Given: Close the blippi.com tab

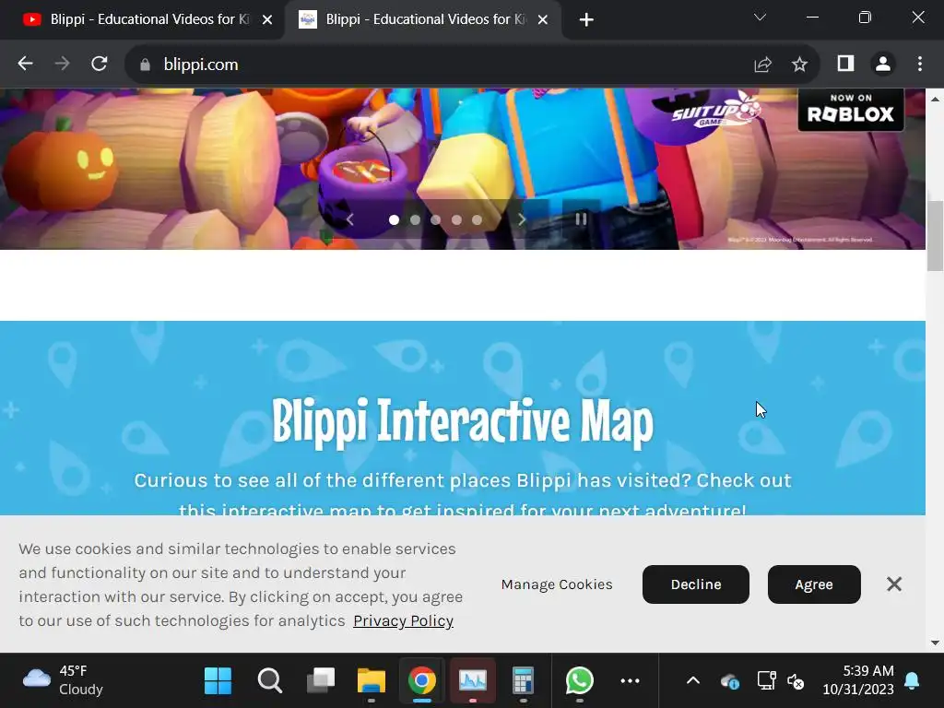Looking at the screenshot, I should pyautogui.click(x=542, y=20).
